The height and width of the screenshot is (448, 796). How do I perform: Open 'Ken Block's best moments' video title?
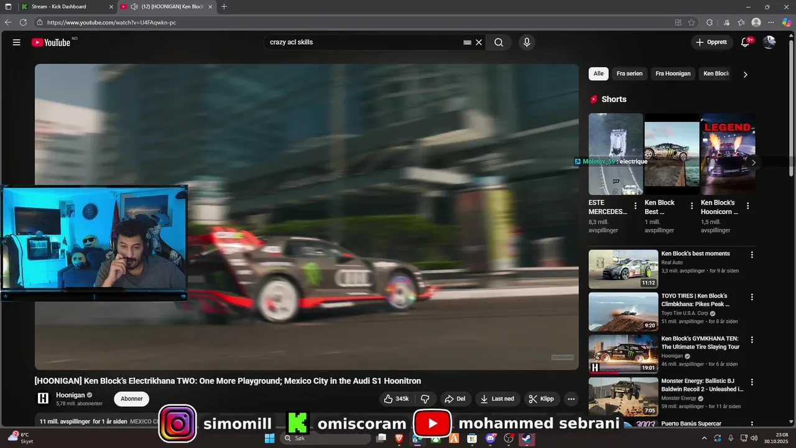point(695,254)
